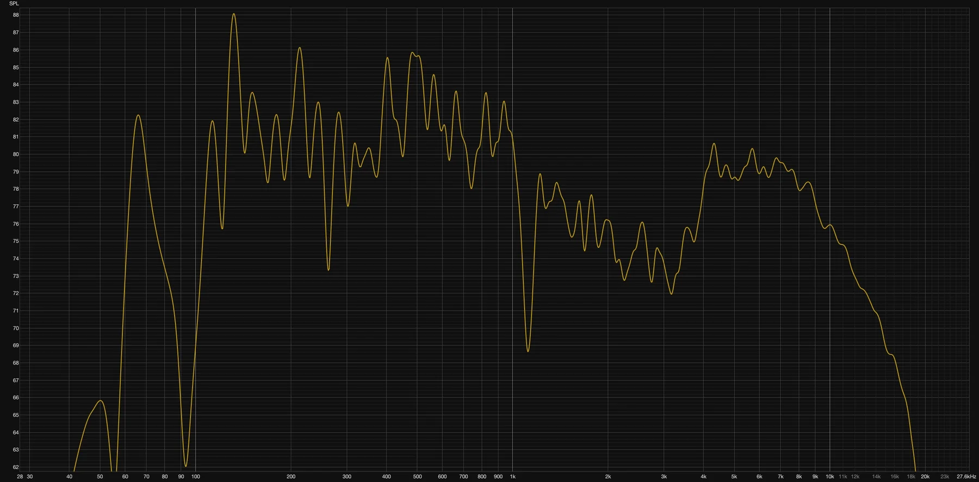Viewport: 979px width, 482px height.
Task: Select the 88 value on the SPL axis
Action: tap(16, 15)
